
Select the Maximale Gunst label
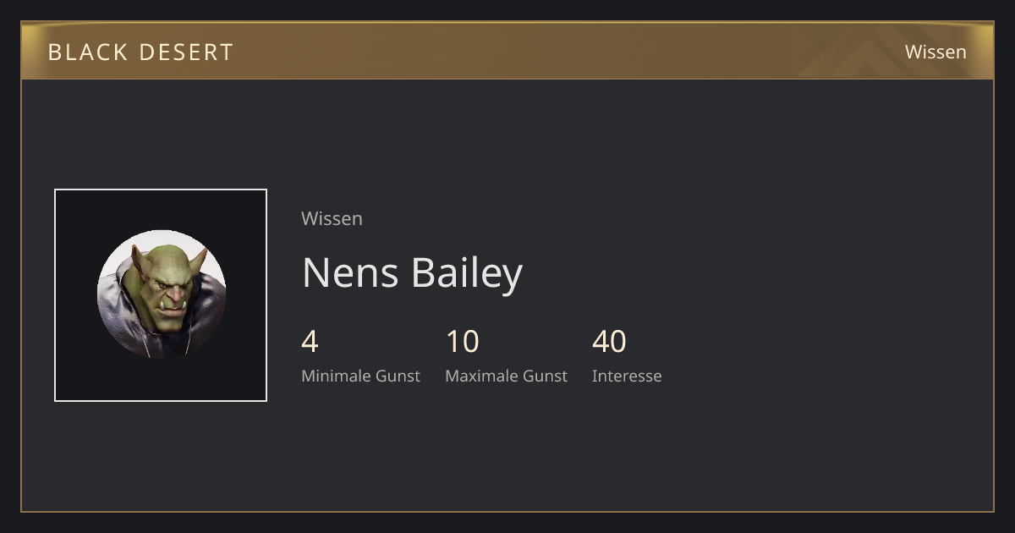click(x=506, y=376)
